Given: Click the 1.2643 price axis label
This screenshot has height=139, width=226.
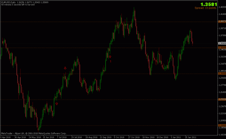Looking at the screenshot, I should click(222, 92).
